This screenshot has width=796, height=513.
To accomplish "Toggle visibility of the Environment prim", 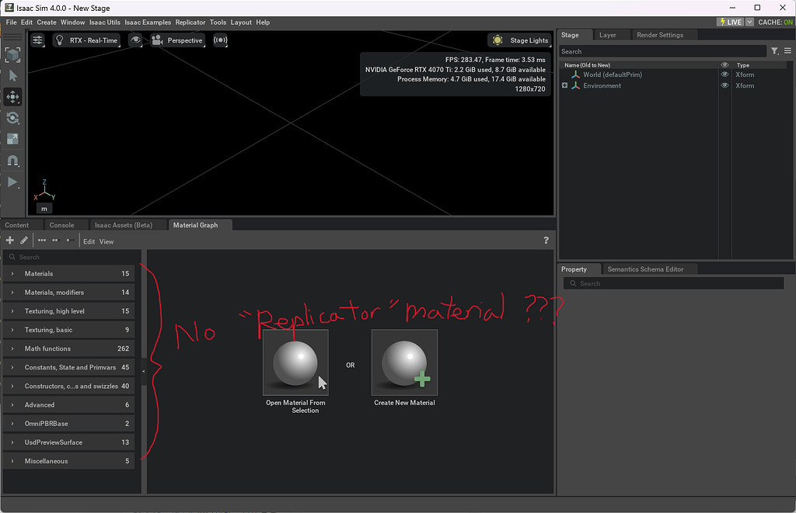I will (x=724, y=85).
